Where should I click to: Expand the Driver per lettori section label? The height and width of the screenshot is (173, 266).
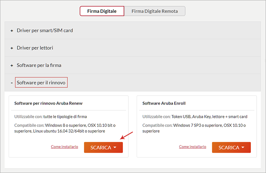(35, 48)
